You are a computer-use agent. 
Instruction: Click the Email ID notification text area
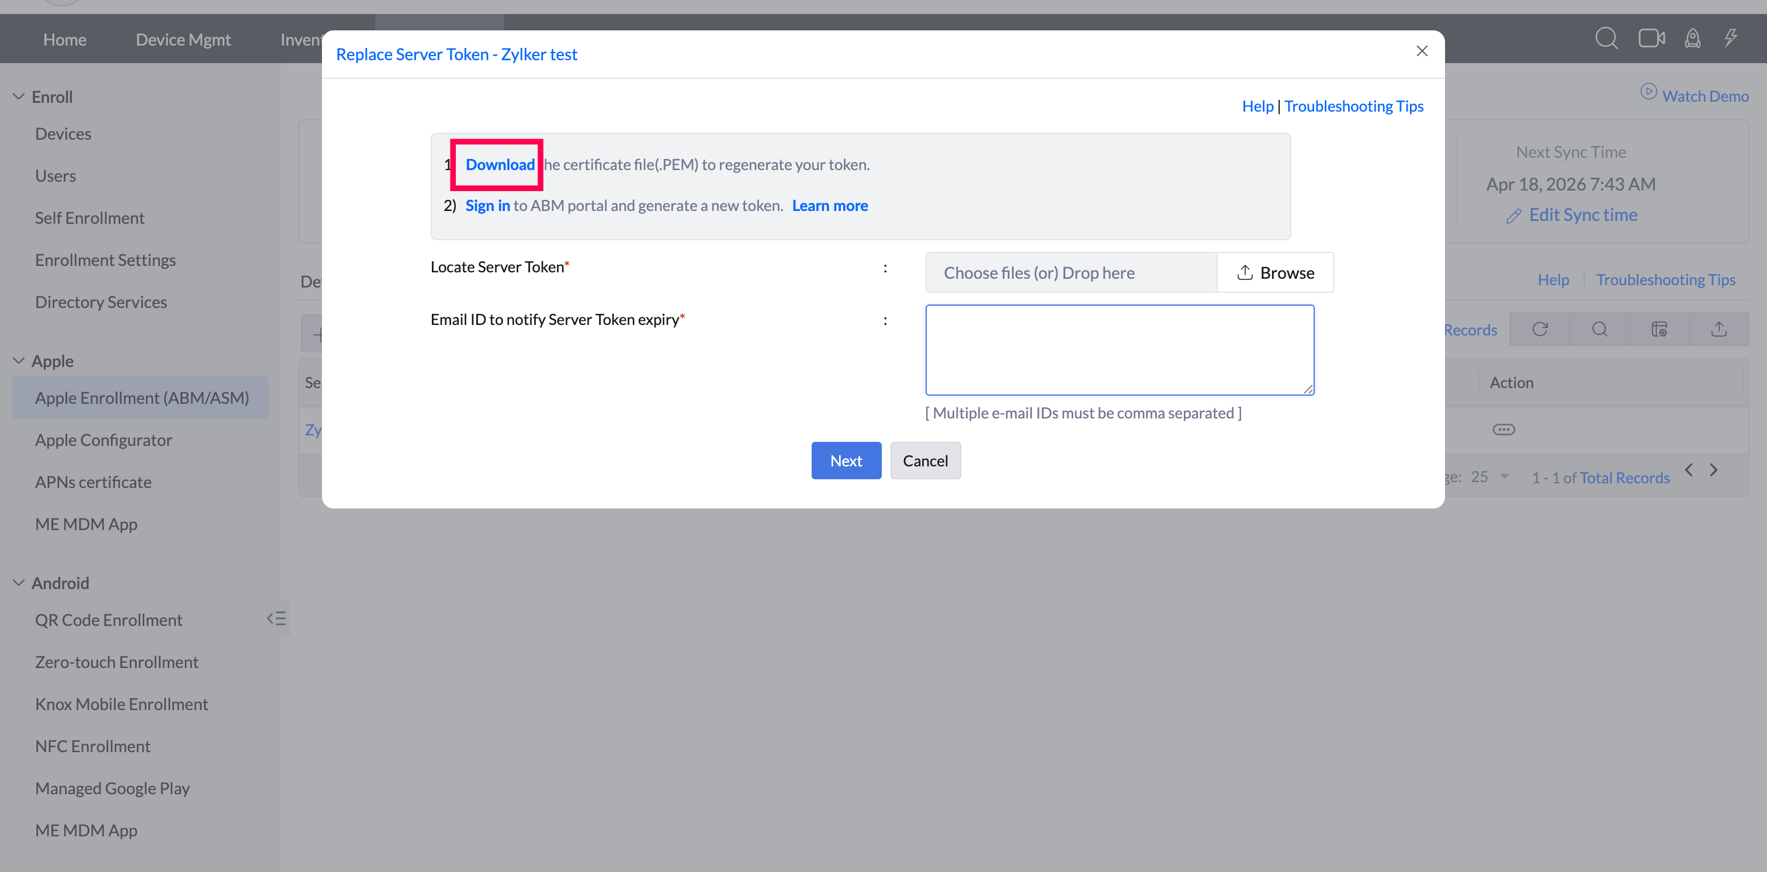(x=1119, y=350)
